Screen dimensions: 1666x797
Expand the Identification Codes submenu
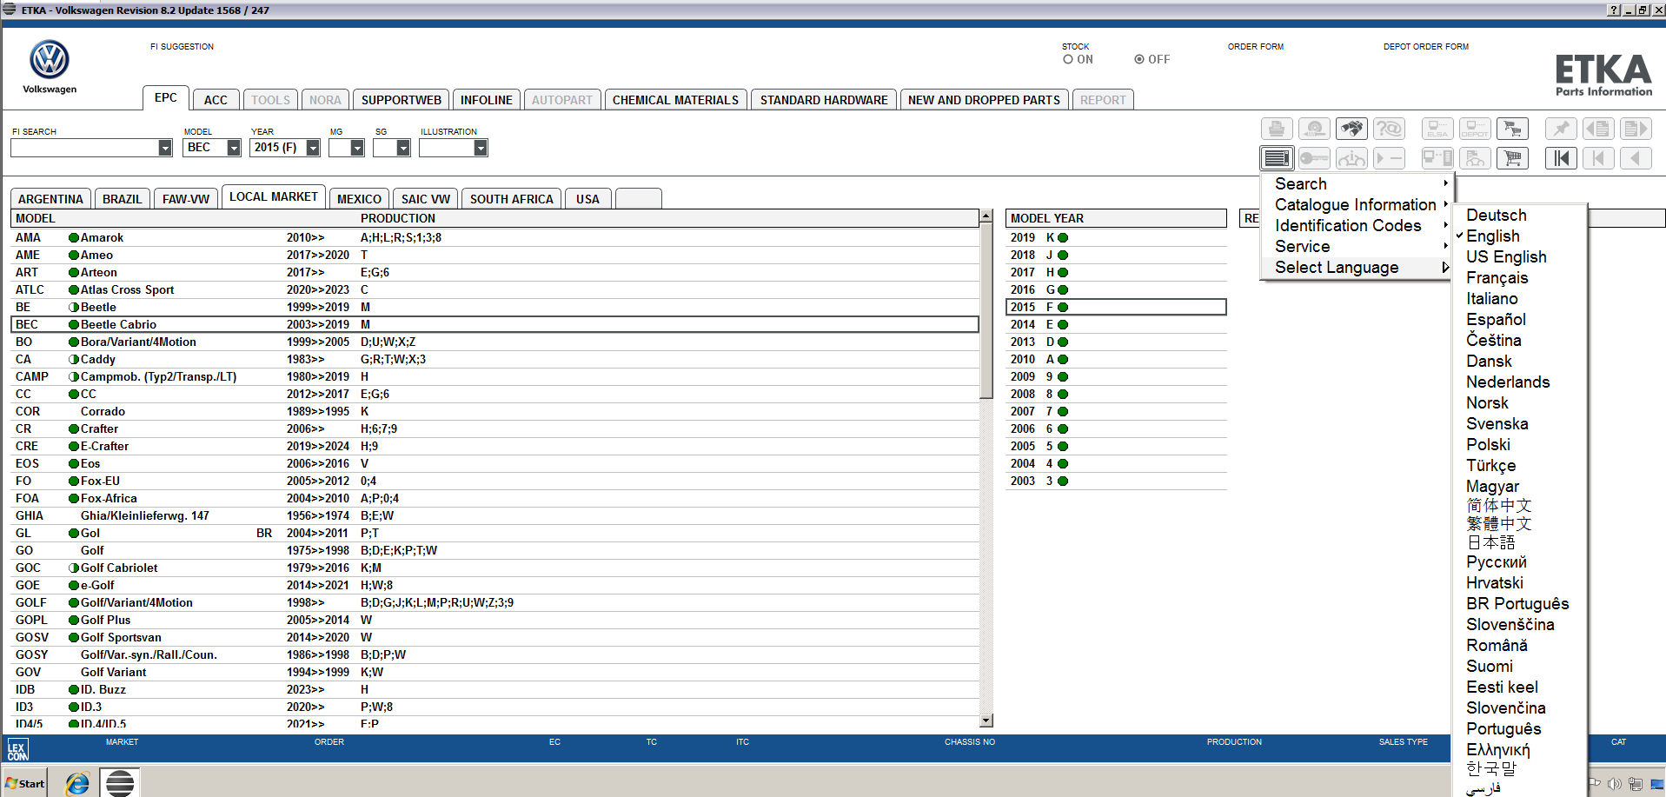click(x=1357, y=226)
